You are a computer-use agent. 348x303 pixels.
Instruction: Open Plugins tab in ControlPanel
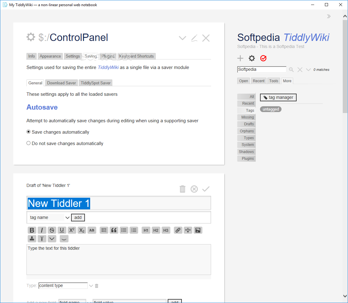click(108, 56)
